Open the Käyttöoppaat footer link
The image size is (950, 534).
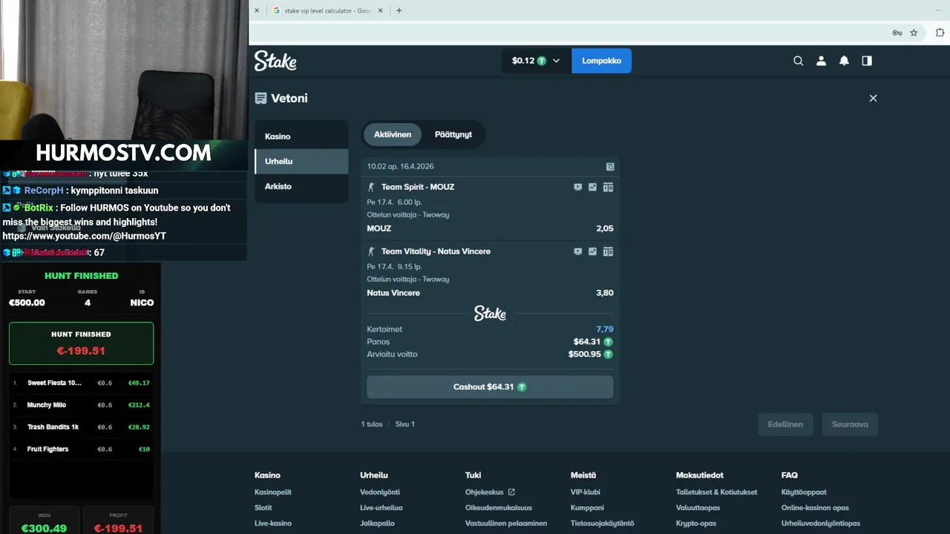[804, 492]
